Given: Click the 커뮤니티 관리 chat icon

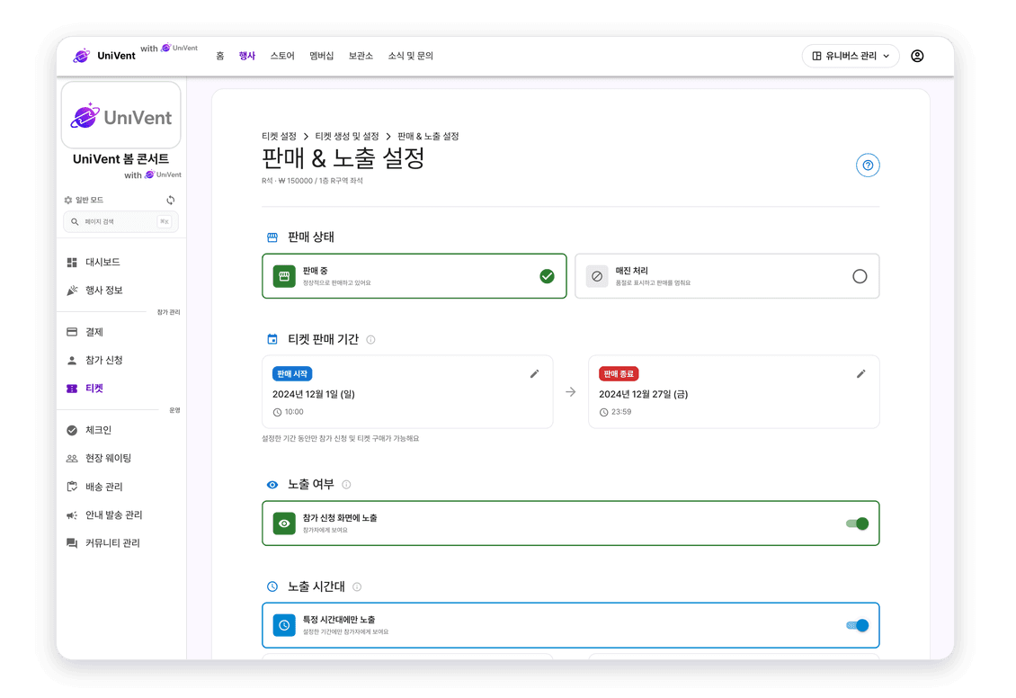Looking at the screenshot, I should point(72,543).
